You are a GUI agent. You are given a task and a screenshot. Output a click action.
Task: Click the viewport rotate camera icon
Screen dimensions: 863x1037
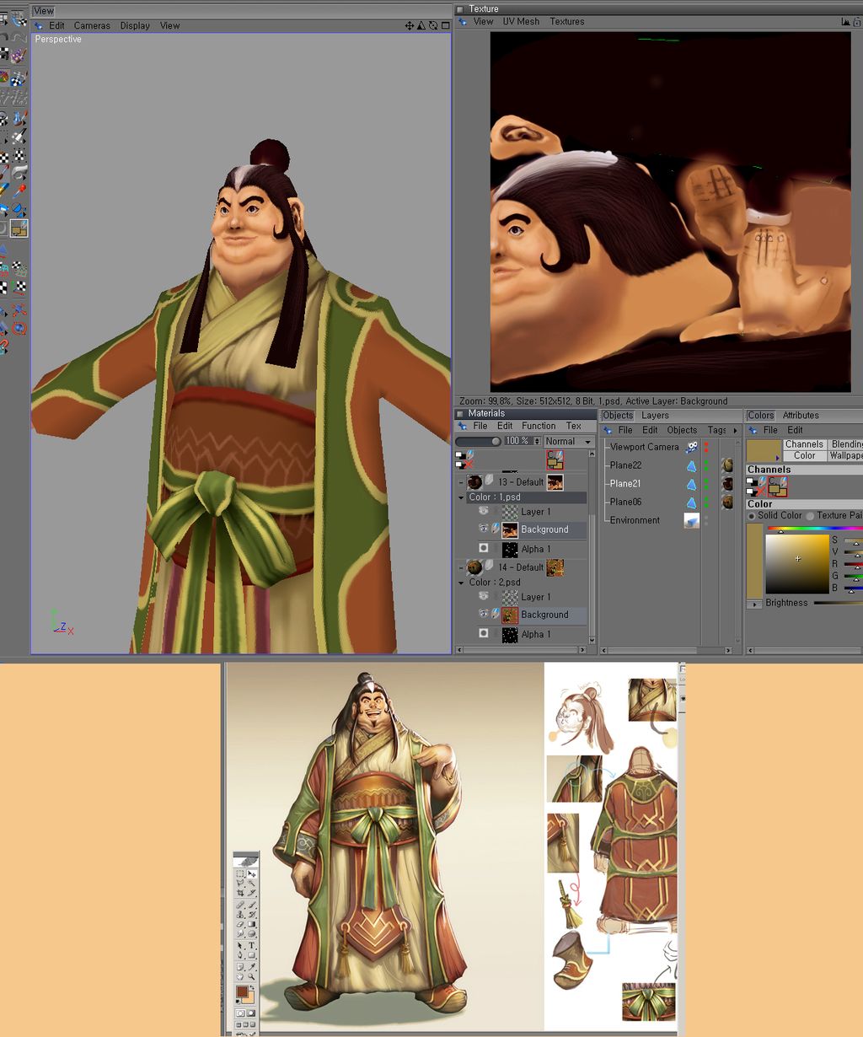(433, 25)
